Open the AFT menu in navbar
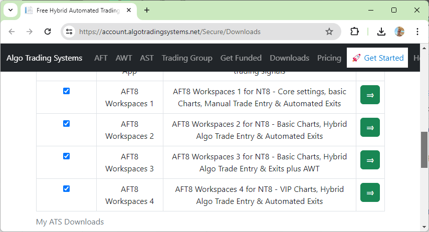 click(101, 58)
